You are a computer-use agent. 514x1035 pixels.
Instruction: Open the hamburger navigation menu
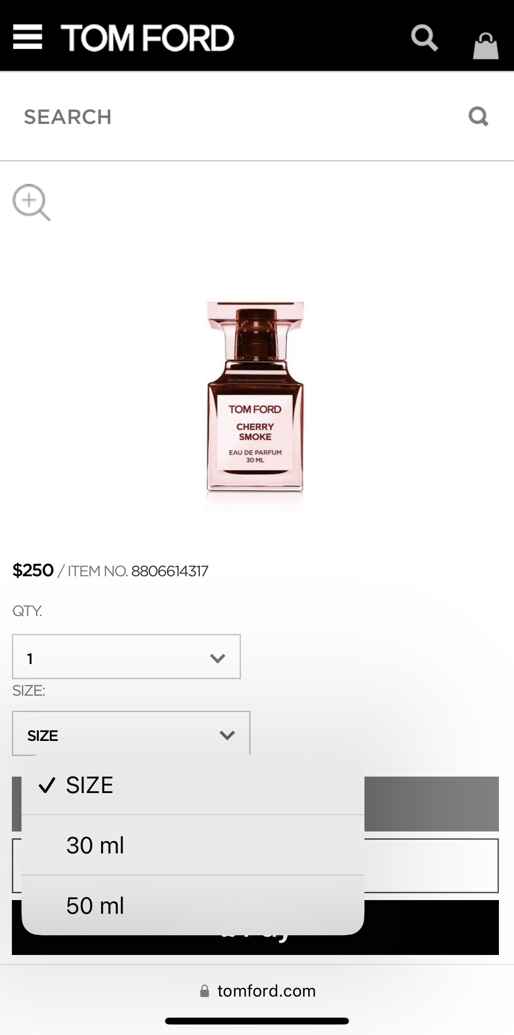tap(27, 37)
